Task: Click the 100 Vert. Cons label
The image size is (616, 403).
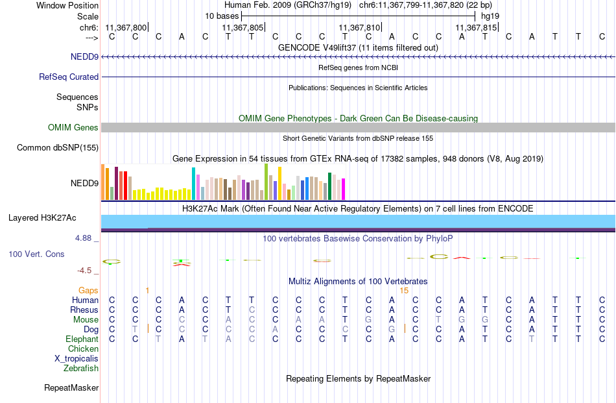Action: point(36,254)
